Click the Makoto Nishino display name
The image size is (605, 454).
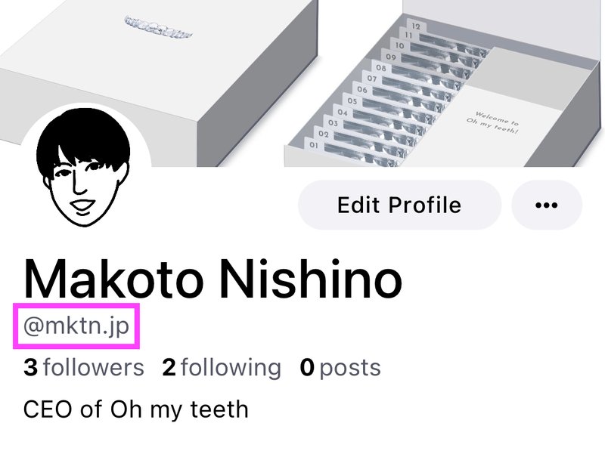(x=213, y=278)
